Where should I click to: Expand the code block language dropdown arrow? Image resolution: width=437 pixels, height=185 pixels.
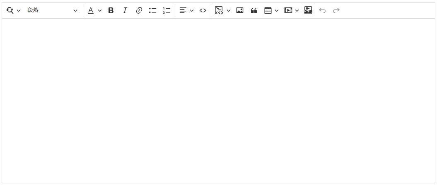point(229,11)
